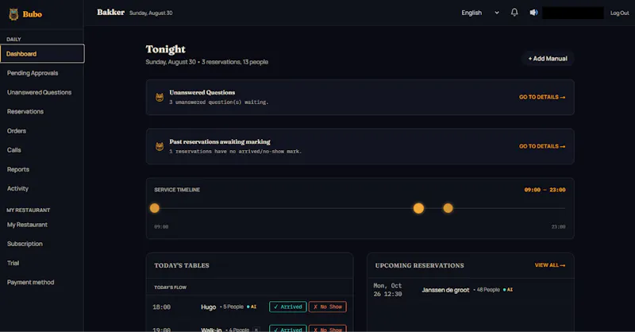The height and width of the screenshot is (332, 635).
Task: Click the '3 unanswered question(s) waiting.' text
Action: (219, 102)
